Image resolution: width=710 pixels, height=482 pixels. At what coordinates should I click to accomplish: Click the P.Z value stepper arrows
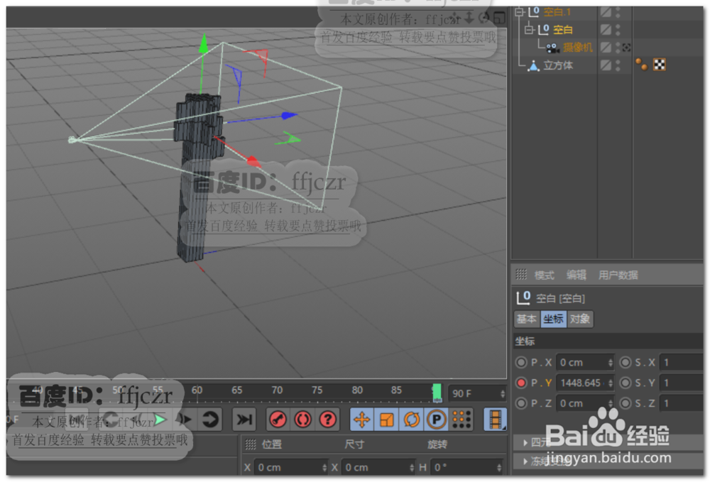coord(611,403)
